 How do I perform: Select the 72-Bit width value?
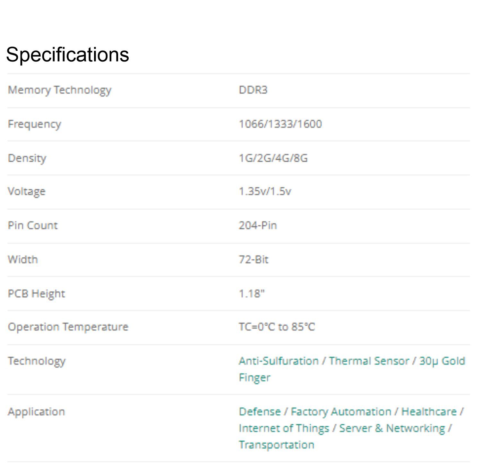(254, 260)
